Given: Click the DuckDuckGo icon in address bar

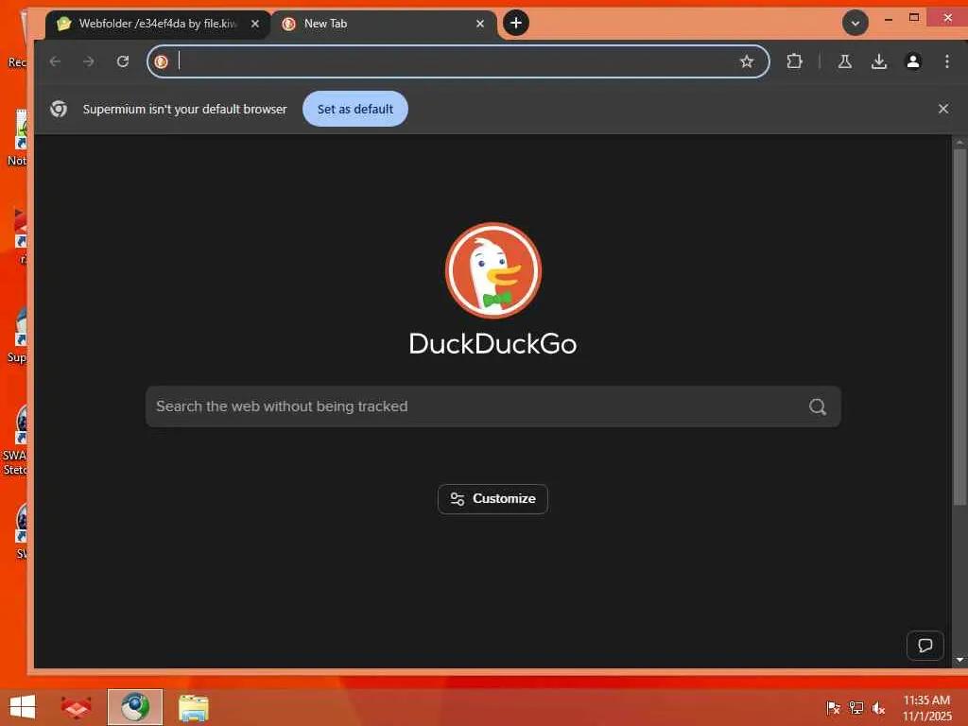Looking at the screenshot, I should [x=162, y=61].
